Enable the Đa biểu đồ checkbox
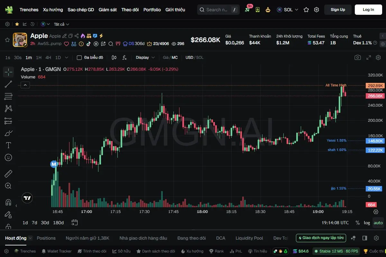The height and width of the screenshot is (257, 386). 79,58
